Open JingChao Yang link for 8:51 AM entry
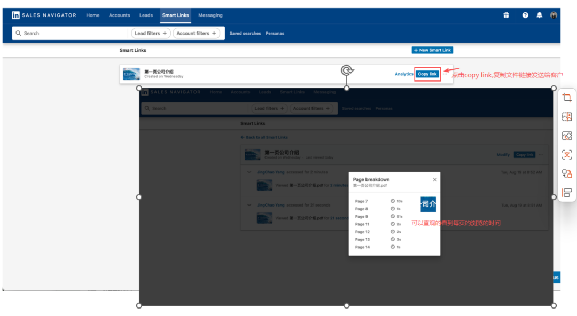The width and height of the screenshot is (577, 316). (x=270, y=205)
